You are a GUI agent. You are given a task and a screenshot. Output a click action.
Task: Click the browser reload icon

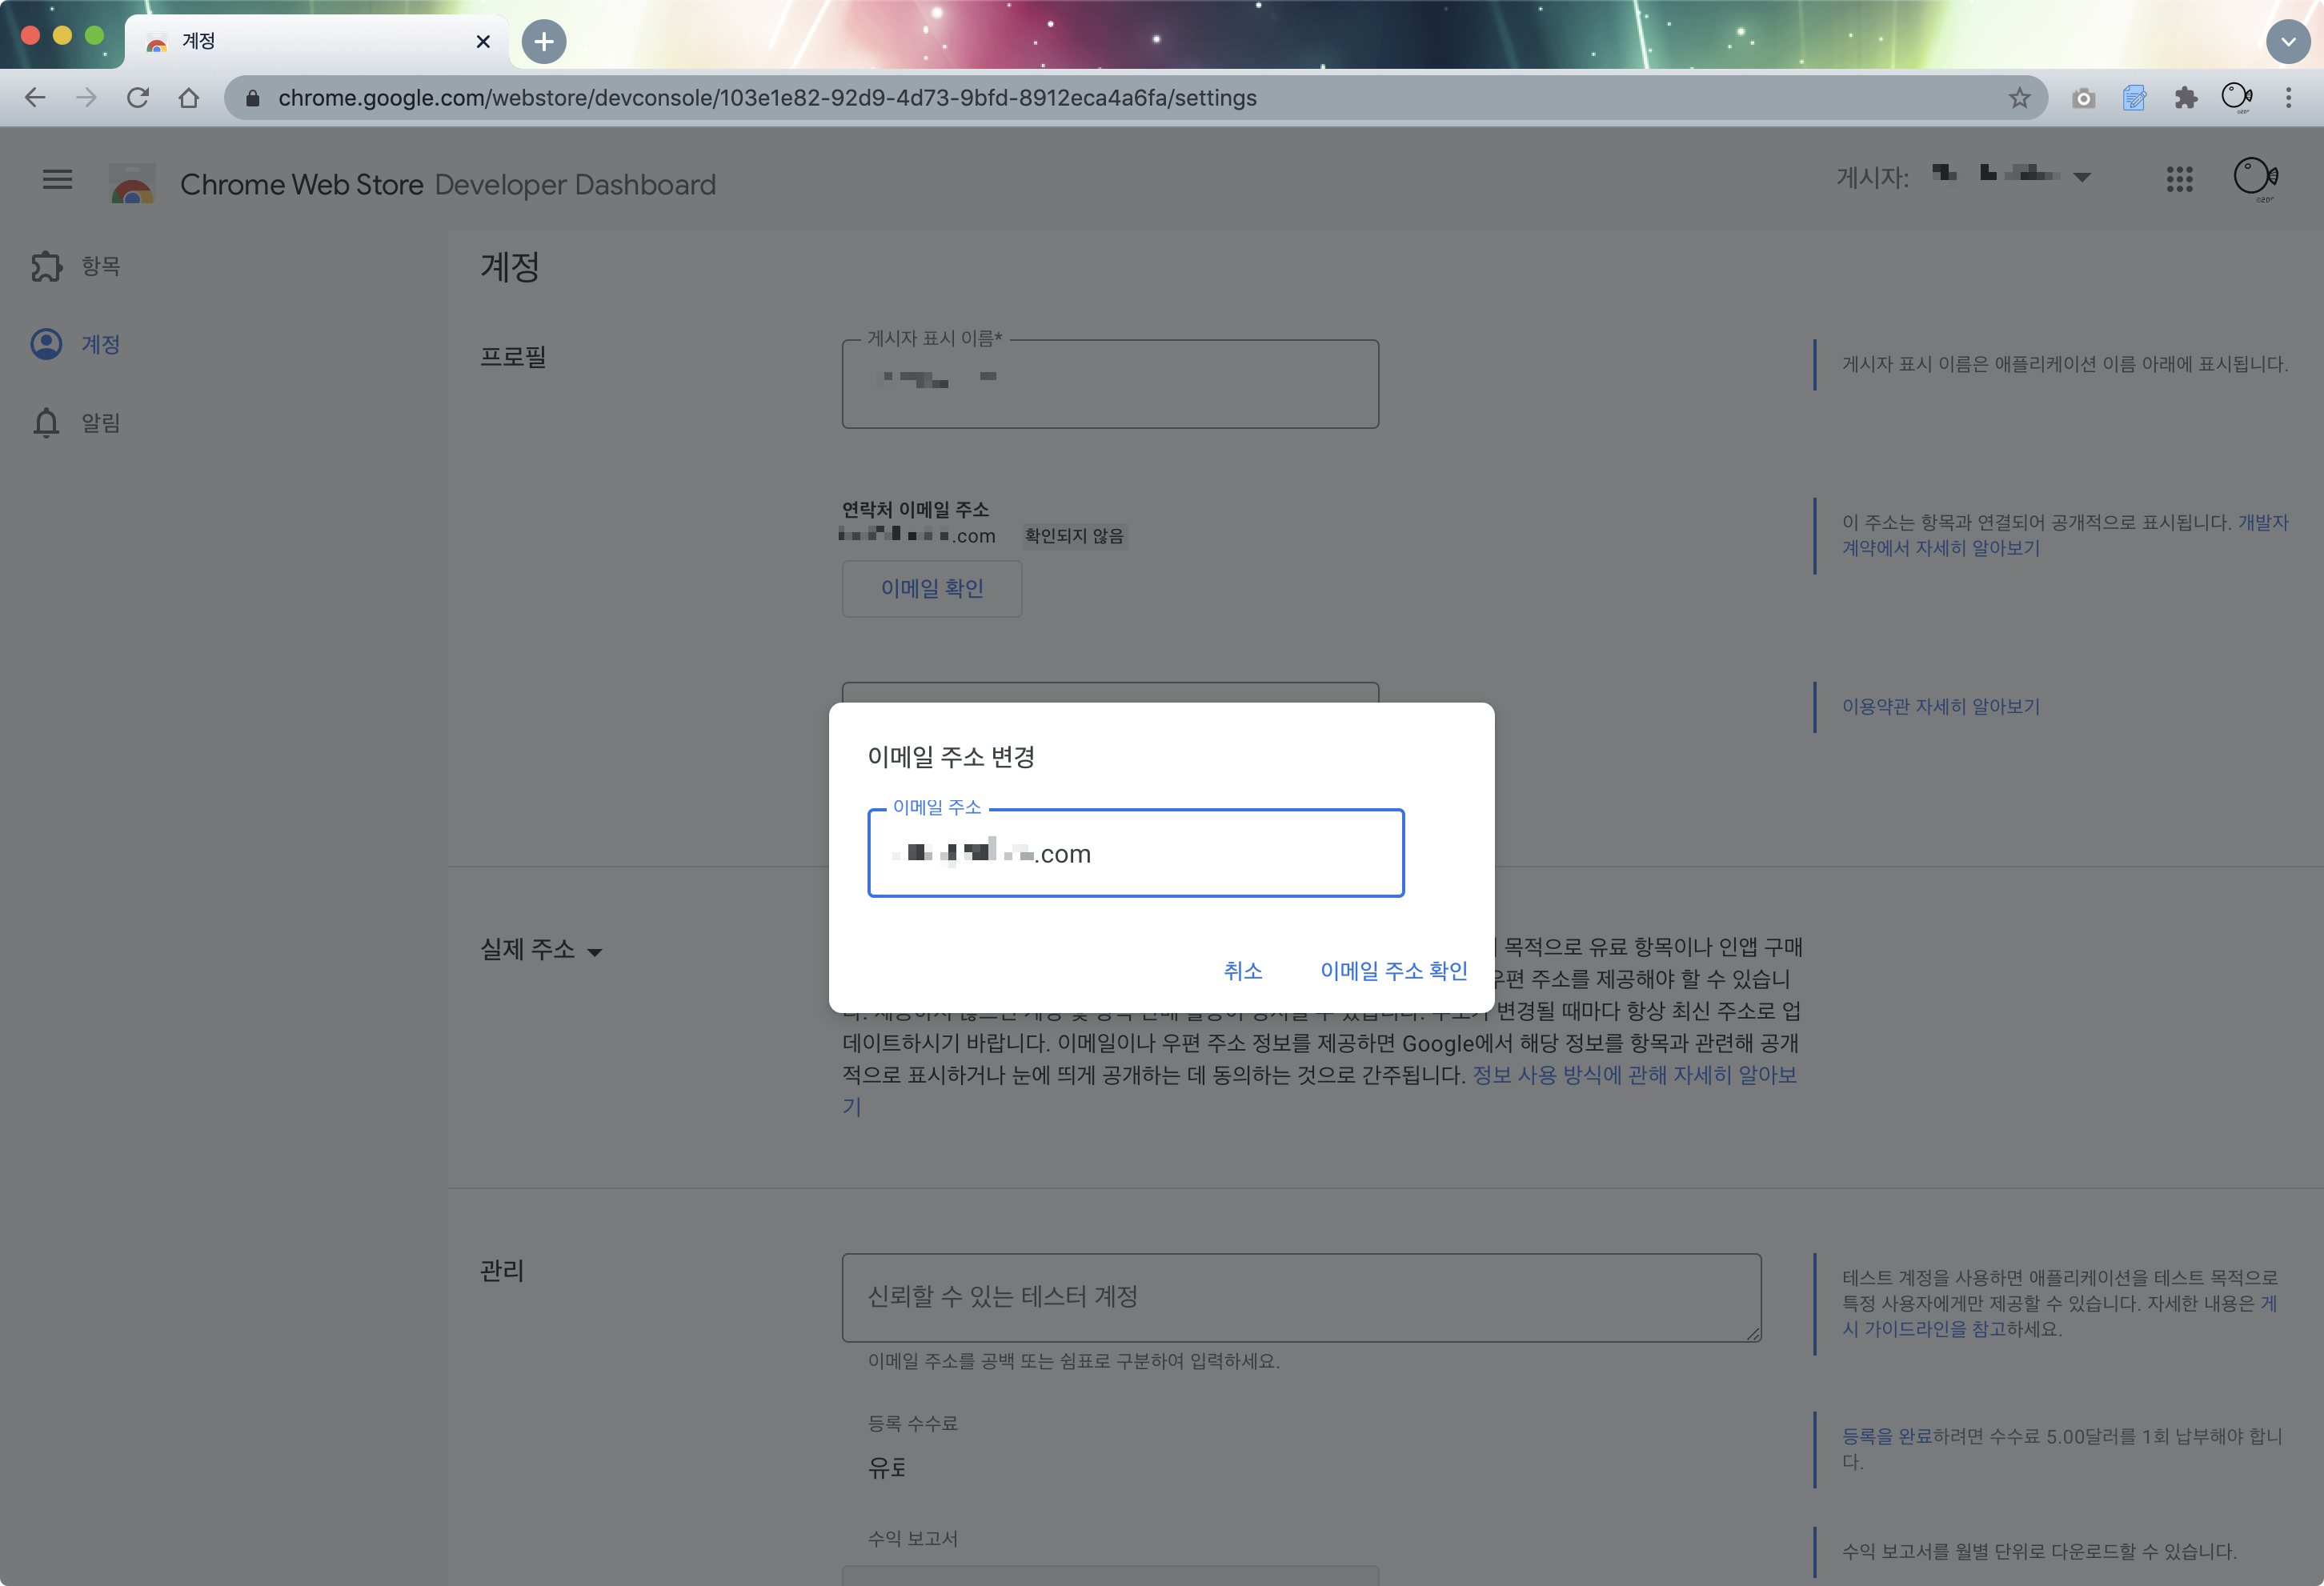[138, 98]
